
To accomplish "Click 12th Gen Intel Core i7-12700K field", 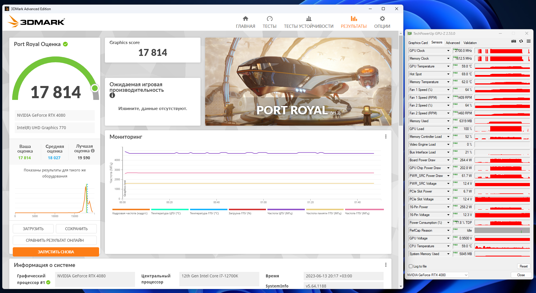I will [x=219, y=279].
